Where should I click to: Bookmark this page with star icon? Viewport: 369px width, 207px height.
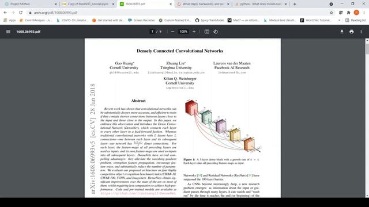click(x=332, y=13)
